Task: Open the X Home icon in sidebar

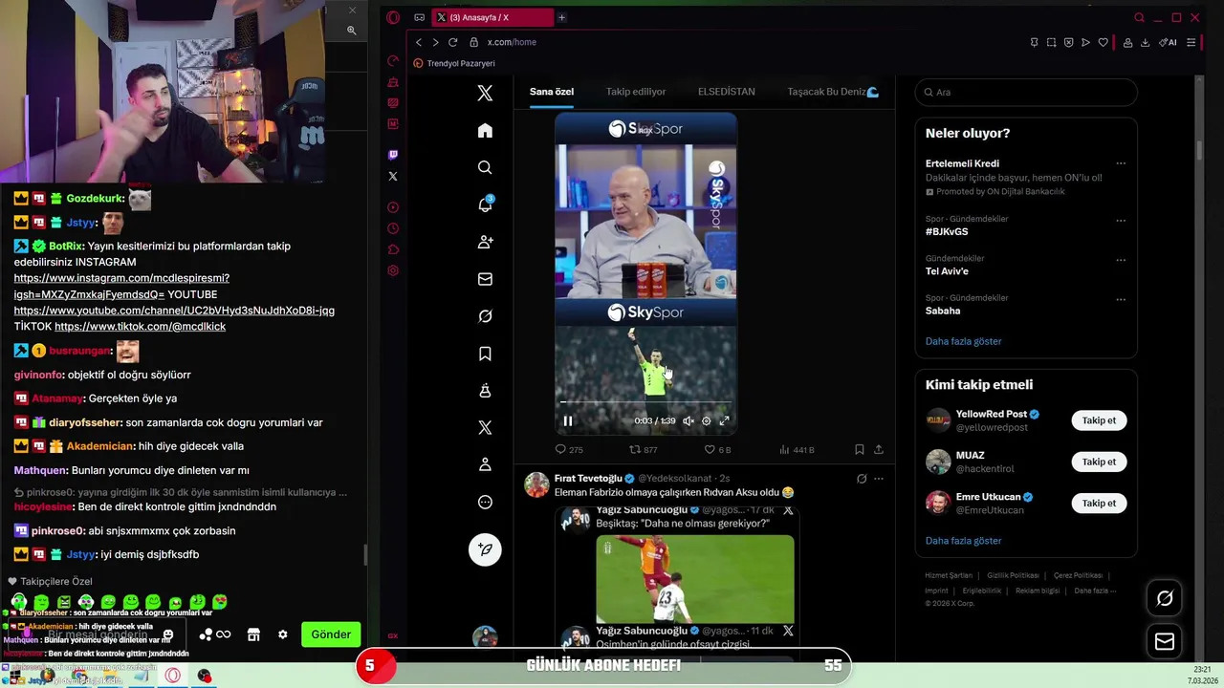Action: [x=485, y=130]
